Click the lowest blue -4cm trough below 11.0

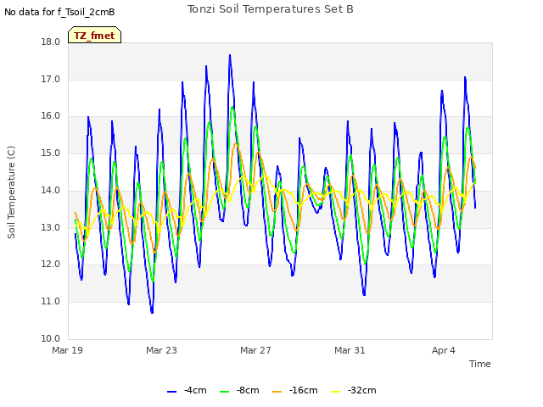click(152, 313)
